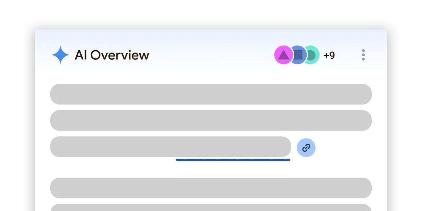
Task: Expand the +9 additional sources count
Action: tap(329, 56)
